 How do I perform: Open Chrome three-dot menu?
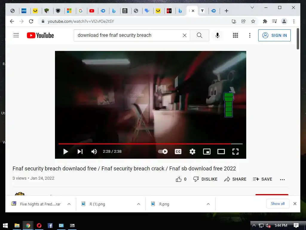294,21
